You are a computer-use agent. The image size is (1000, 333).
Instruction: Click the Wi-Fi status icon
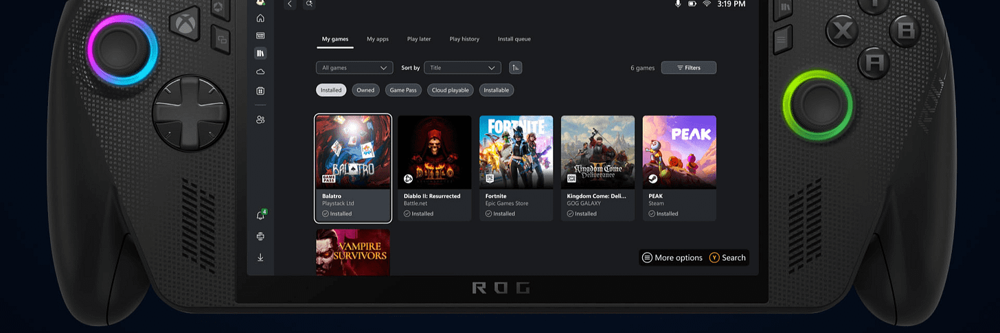pyautogui.click(x=707, y=4)
